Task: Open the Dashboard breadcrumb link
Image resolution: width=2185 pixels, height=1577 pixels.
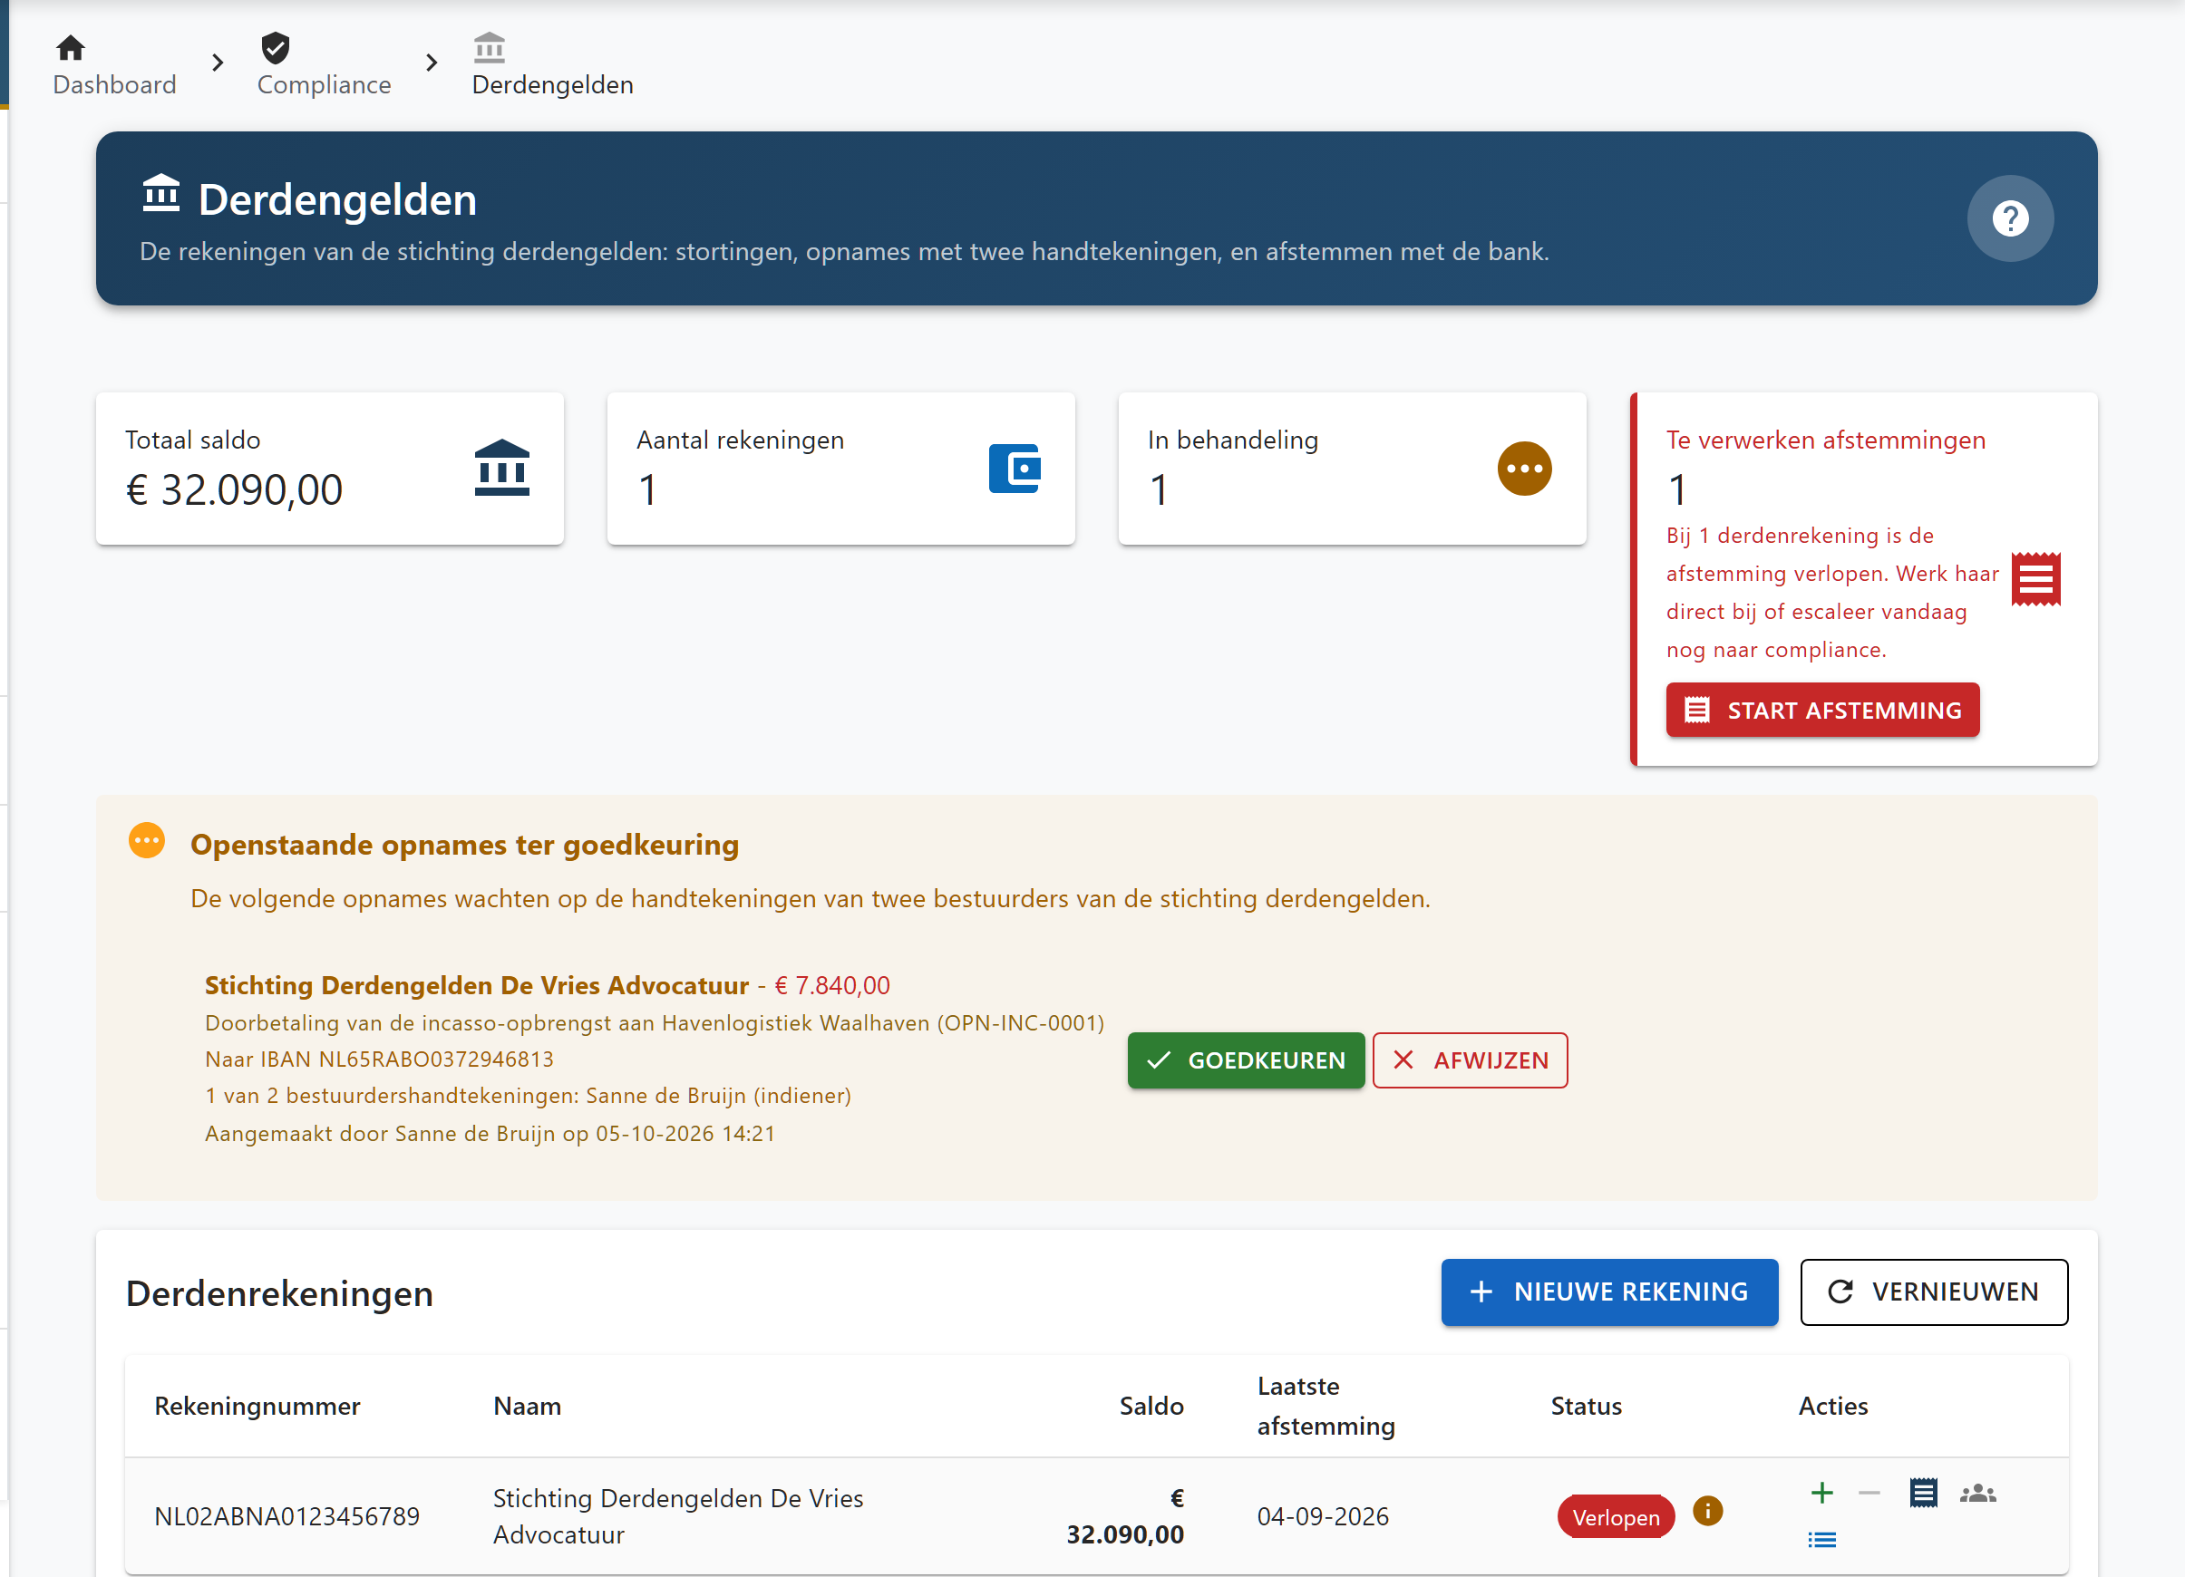Action: (x=114, y=85)
